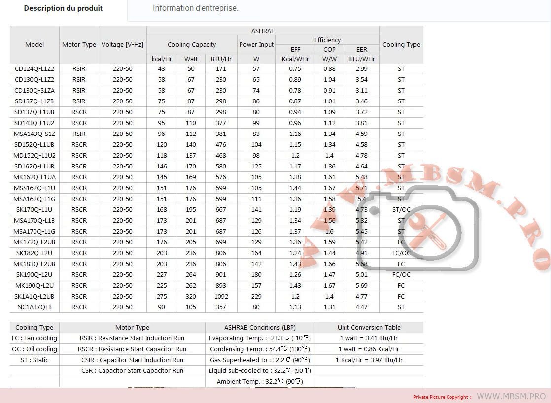The height and width of the screenshot is (403, 551).
Task: Click the ASHRAE table header
Action: tap(263, 31)
